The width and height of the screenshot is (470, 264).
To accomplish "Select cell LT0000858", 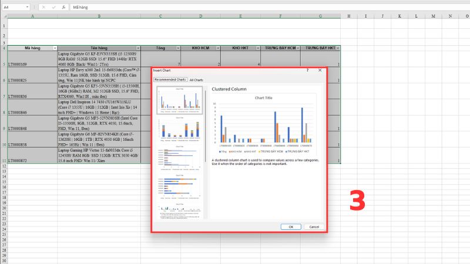I will 32,139.
